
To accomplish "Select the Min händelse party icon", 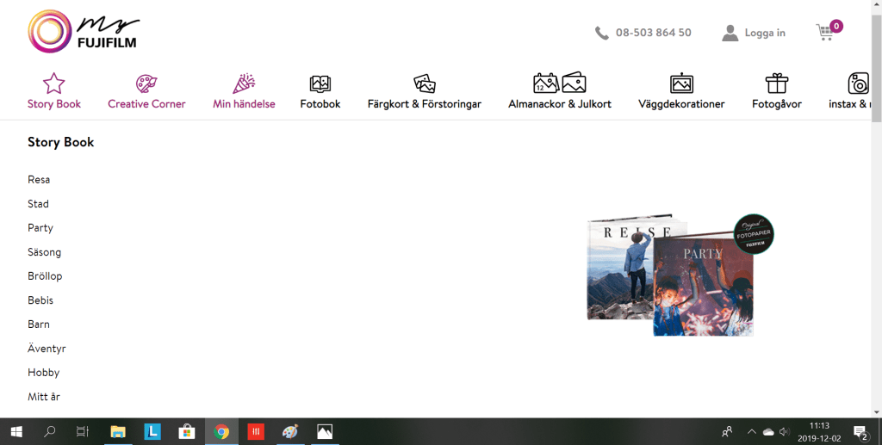I will [244, 83].
